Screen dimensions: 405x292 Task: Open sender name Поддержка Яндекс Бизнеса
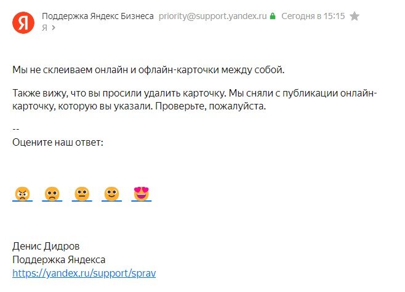point(98,16)
